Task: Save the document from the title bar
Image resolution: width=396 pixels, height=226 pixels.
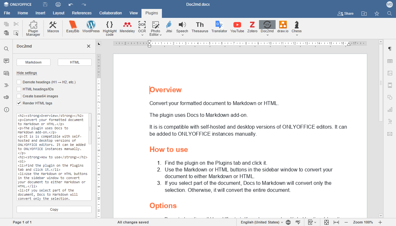Action: 45,4
